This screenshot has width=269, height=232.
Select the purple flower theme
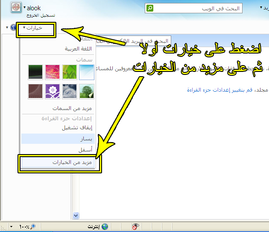click(53, 91)
